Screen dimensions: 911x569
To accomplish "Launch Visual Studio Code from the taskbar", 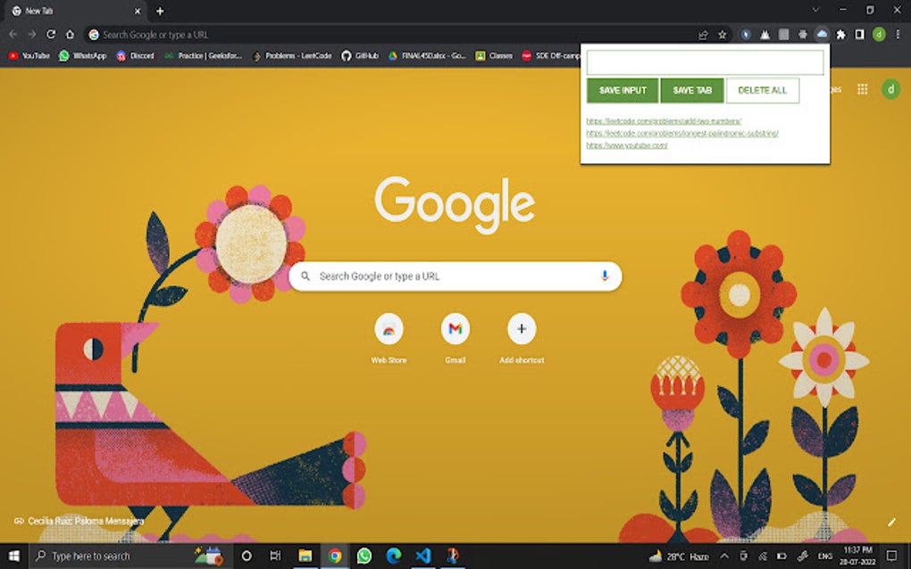I will pos(422,556).
